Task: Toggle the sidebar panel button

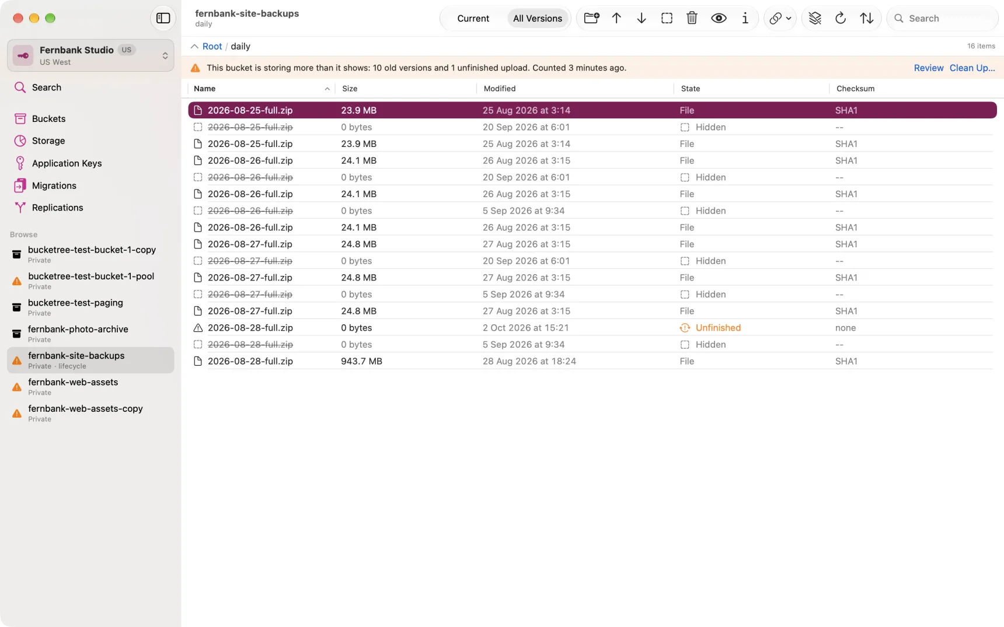Action: (163, 18)
